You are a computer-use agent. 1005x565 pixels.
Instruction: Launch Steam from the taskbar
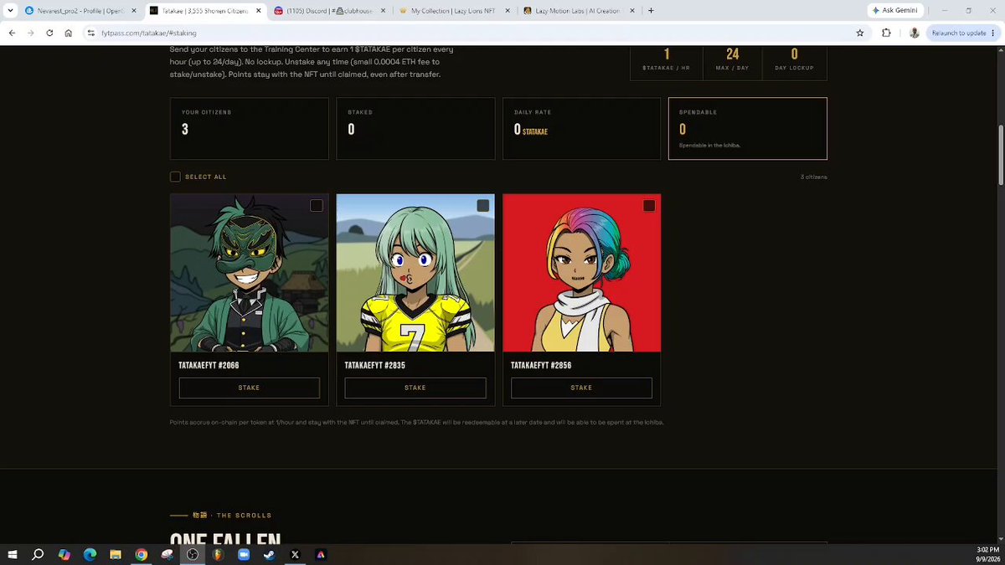269,554
